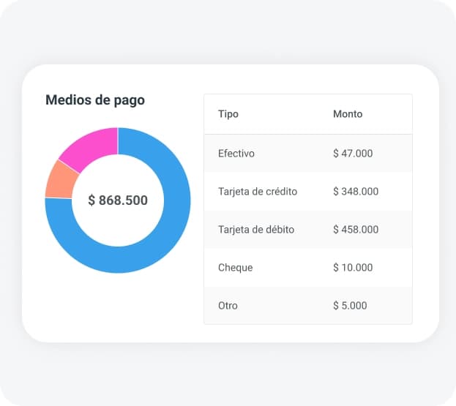The width and height of the screenshot is (456, 406).
Task: Select the Tarjeta de crédito label
Action: click(258, 192)
